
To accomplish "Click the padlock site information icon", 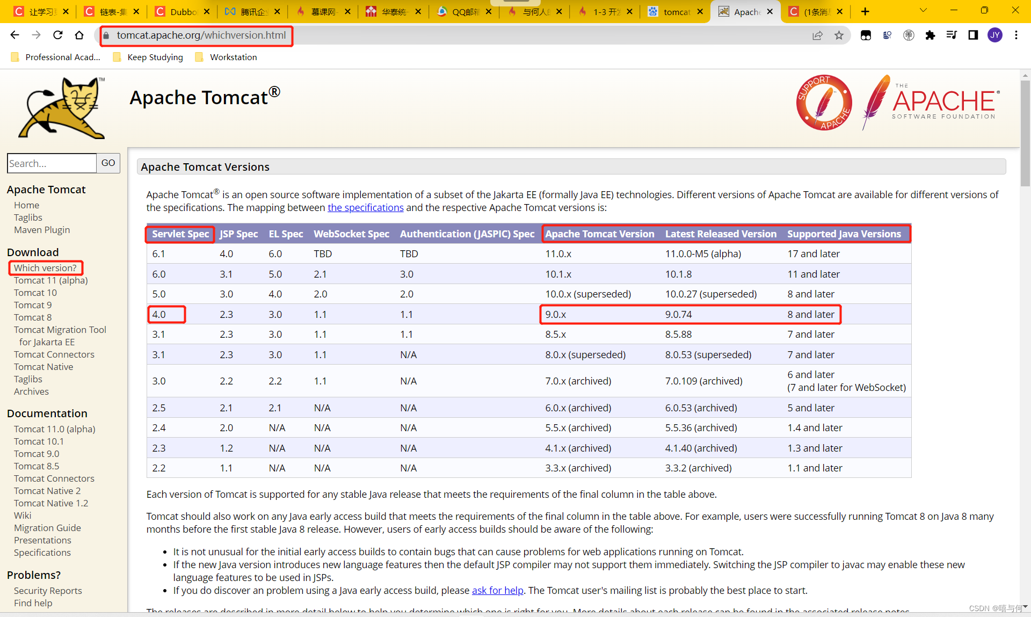I will 106,36.
